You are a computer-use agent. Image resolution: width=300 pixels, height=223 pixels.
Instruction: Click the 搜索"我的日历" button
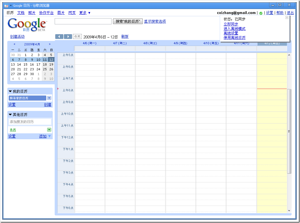128,21
